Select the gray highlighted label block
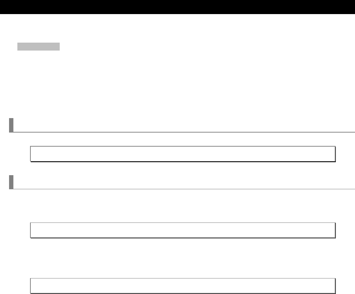Viewport: 355px width, 294px height. [x=38, y=47]
